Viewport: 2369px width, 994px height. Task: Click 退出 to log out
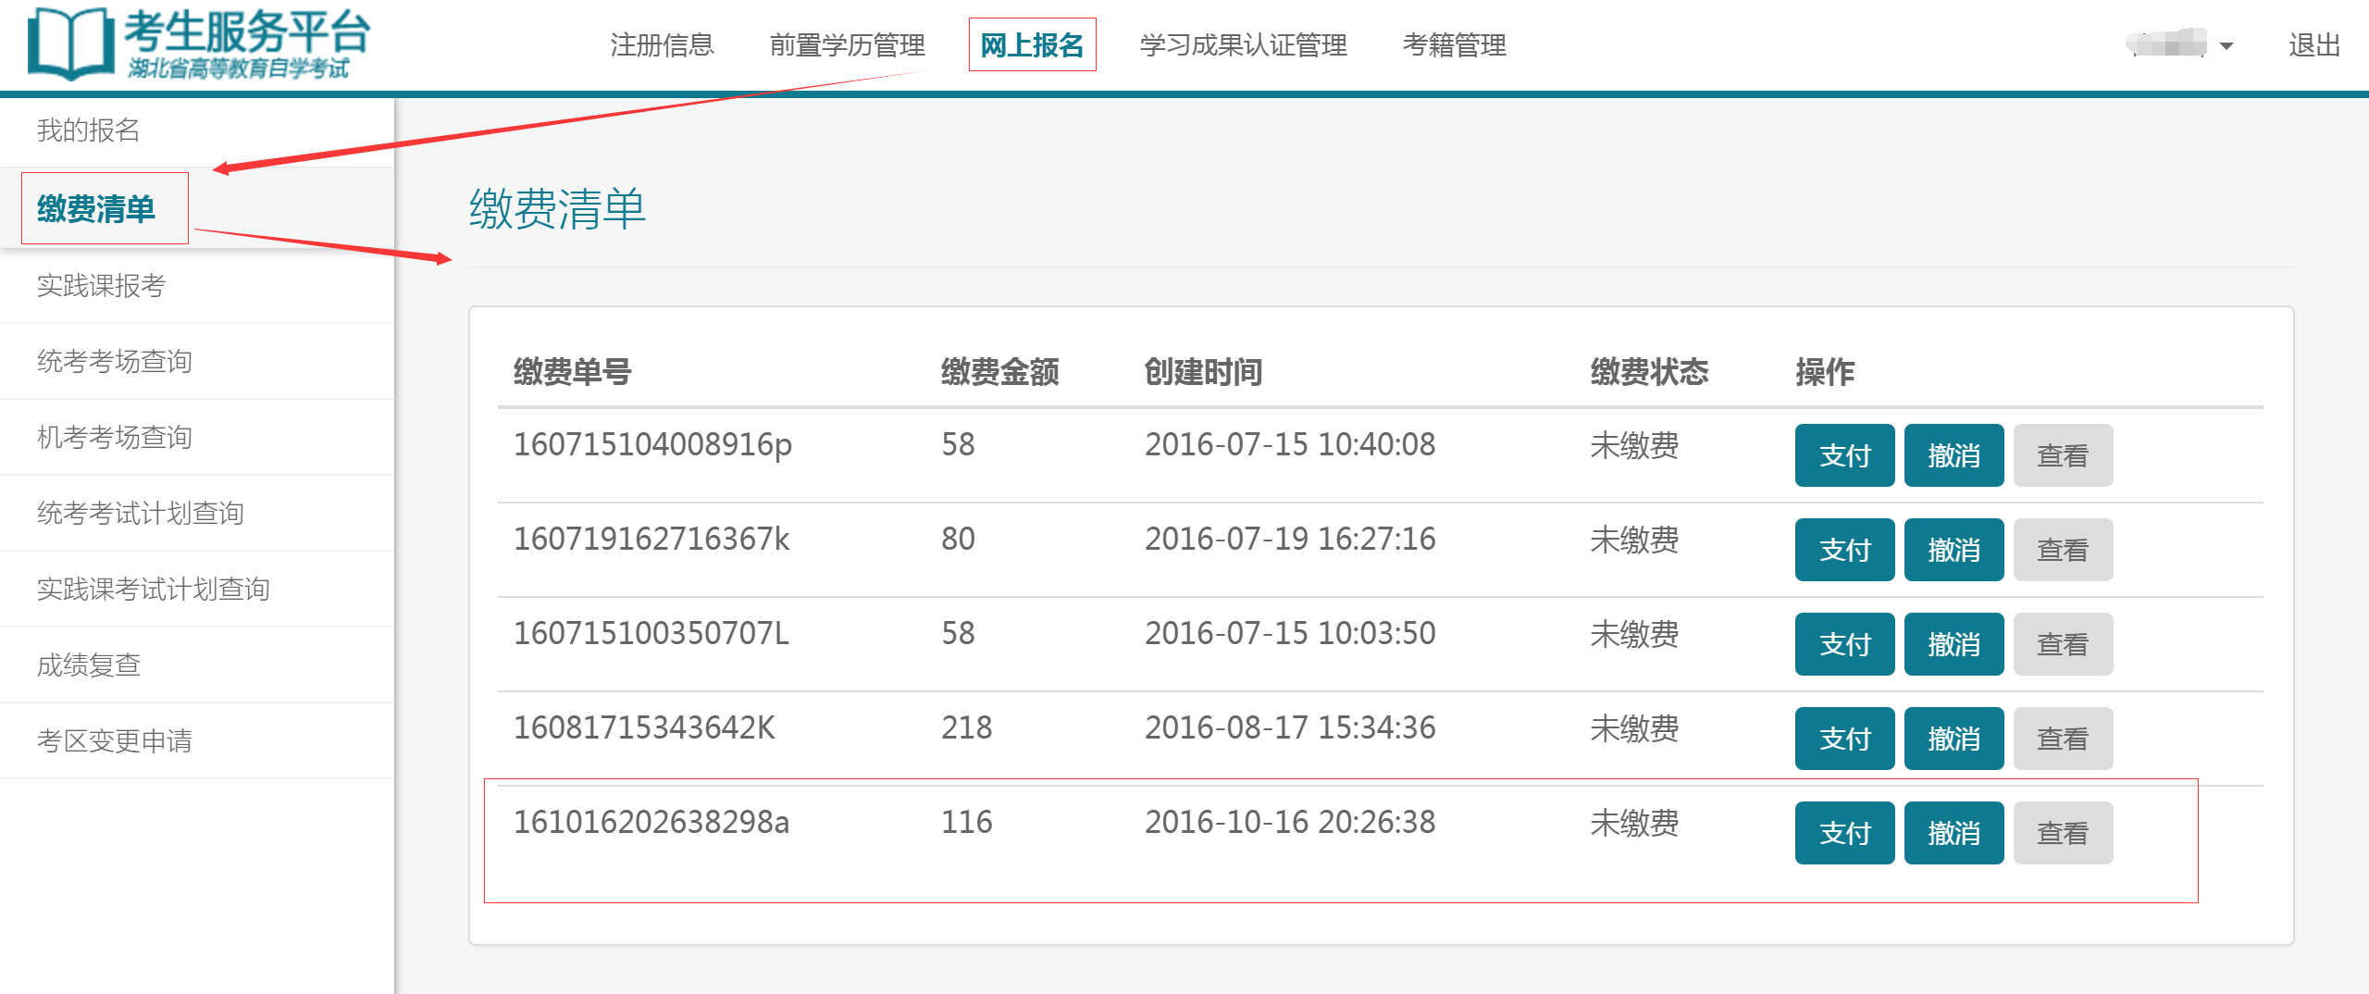click(2313, 46)
